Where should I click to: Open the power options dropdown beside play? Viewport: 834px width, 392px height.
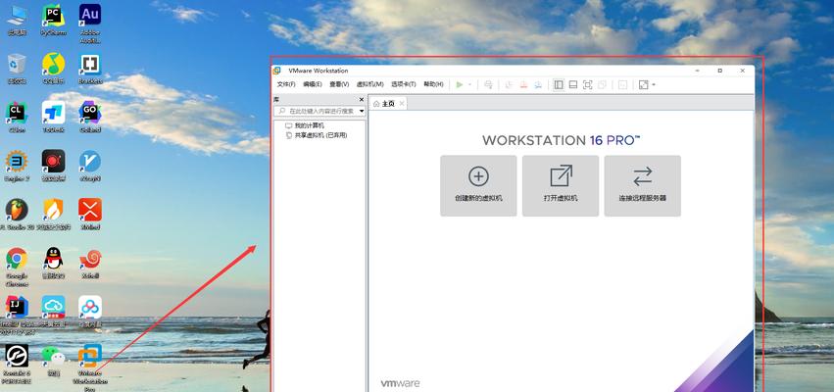pyautogui.click(x=470, y=84)
